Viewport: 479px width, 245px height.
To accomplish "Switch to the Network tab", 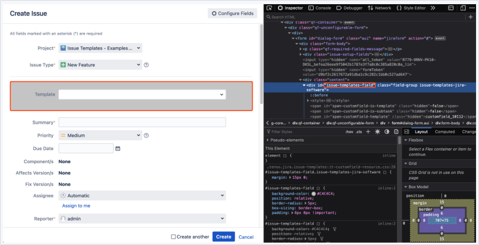I will click(x=380, y=8).
